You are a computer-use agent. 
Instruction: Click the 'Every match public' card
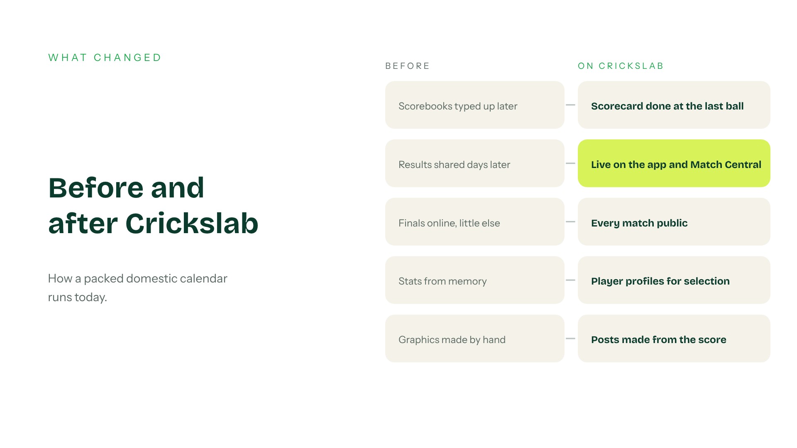click(x=674, y=222)
